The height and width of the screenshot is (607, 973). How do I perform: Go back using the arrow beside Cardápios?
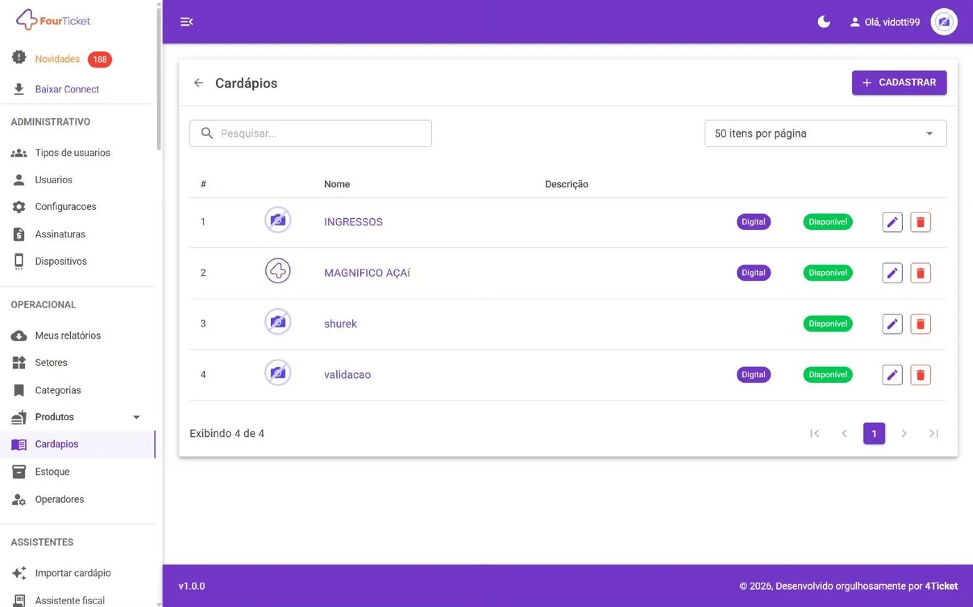coord(199,83)
